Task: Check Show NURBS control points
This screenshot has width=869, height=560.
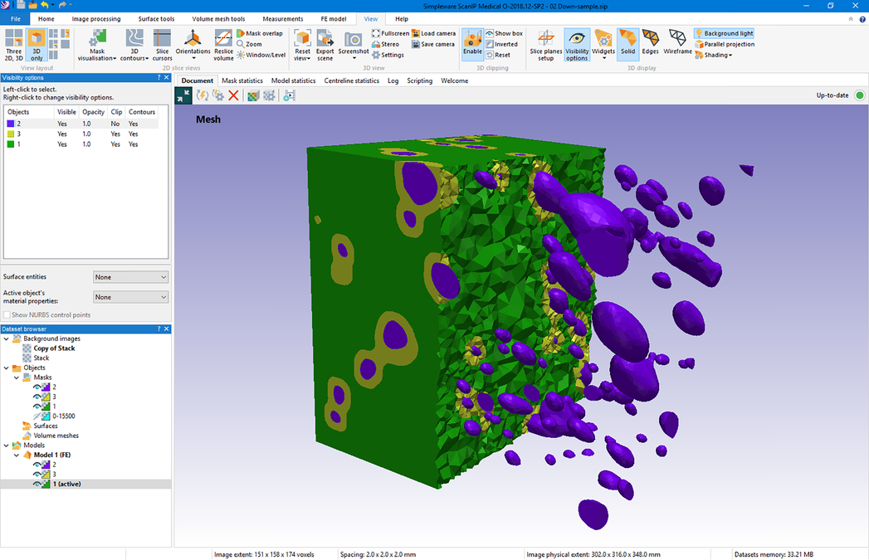Action: click(7, 314)
